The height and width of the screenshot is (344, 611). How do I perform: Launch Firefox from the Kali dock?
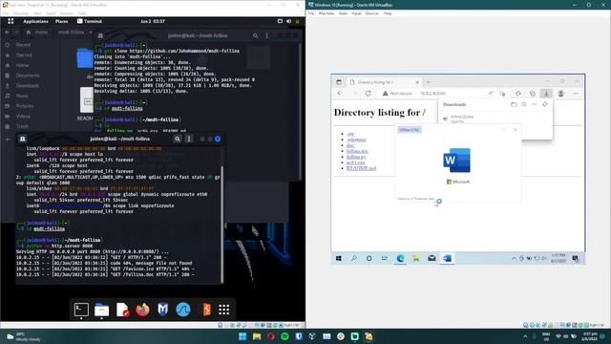pos(142,310)
